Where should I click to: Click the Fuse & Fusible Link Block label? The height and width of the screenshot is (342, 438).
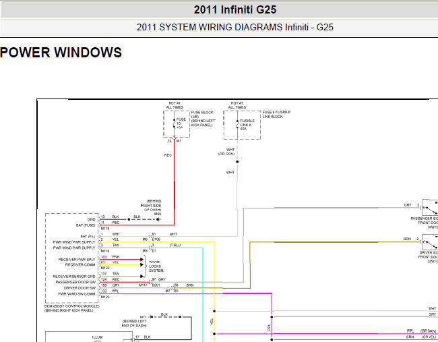point(276,114)
